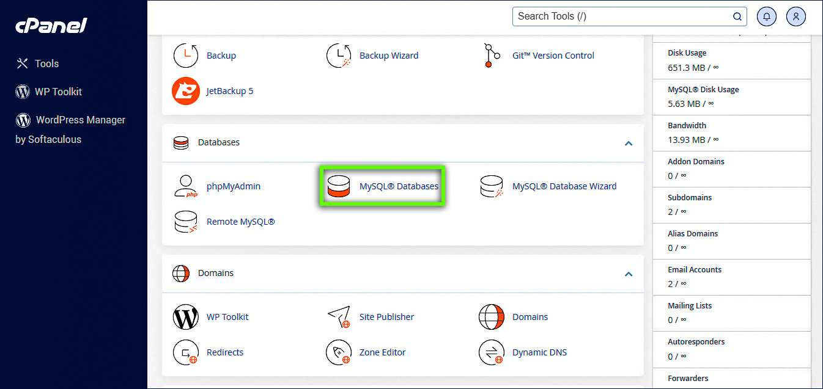This screenshot has width=823, height=389.
Task: Collapse the Domains section
Action: 629,274
